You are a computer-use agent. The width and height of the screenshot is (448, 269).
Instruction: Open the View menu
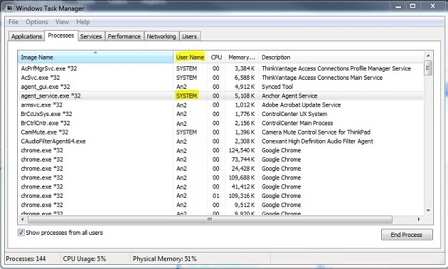(62, 22)
